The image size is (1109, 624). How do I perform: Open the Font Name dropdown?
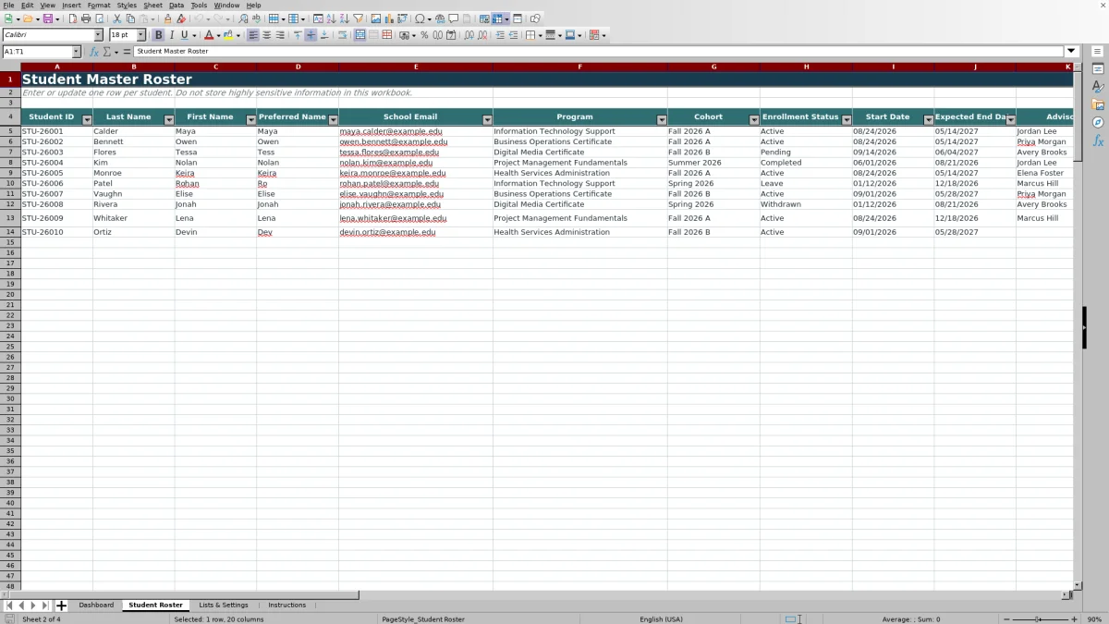coord(98,35)
